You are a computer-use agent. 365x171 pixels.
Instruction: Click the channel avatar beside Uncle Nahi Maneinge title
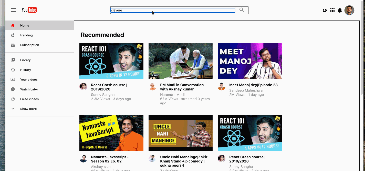pyautogui.click(x=152, y=158)
